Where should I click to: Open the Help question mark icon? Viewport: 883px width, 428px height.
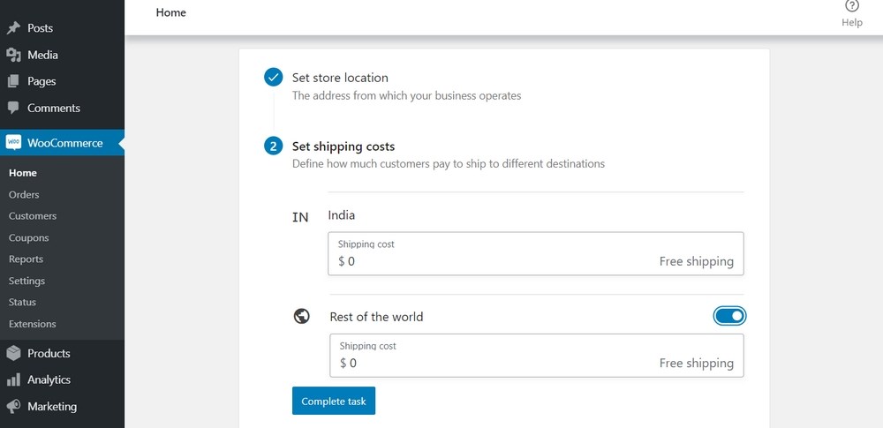pos(852,6)
